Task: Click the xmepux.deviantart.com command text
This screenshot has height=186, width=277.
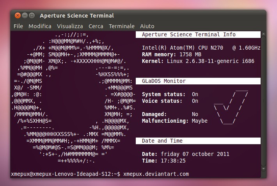Action: [x=156, y=174]
